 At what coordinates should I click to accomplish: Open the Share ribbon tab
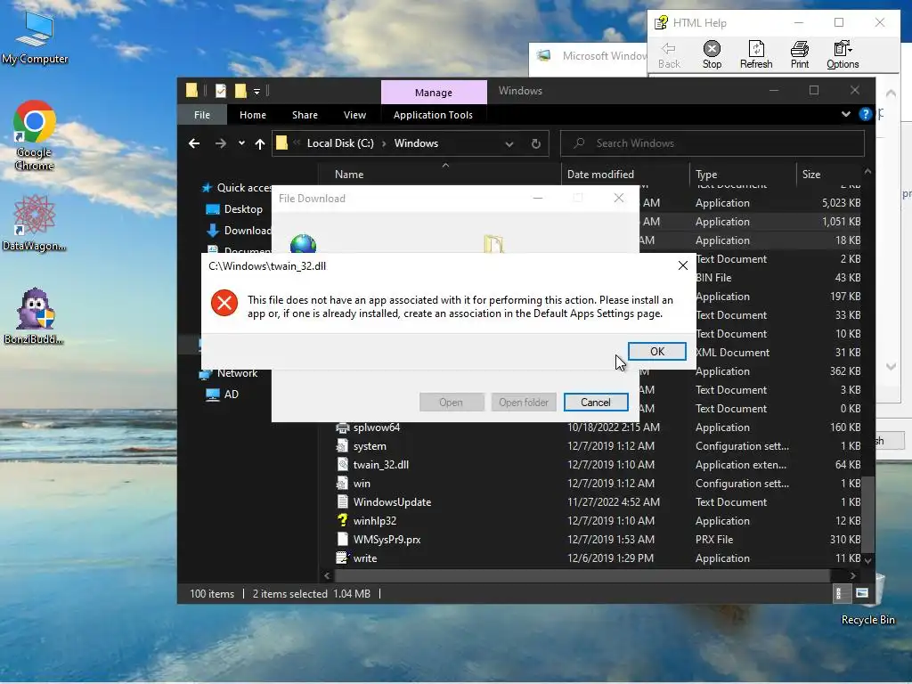305,115
